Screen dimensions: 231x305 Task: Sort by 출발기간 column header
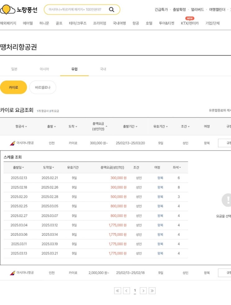tap(130, 126)
